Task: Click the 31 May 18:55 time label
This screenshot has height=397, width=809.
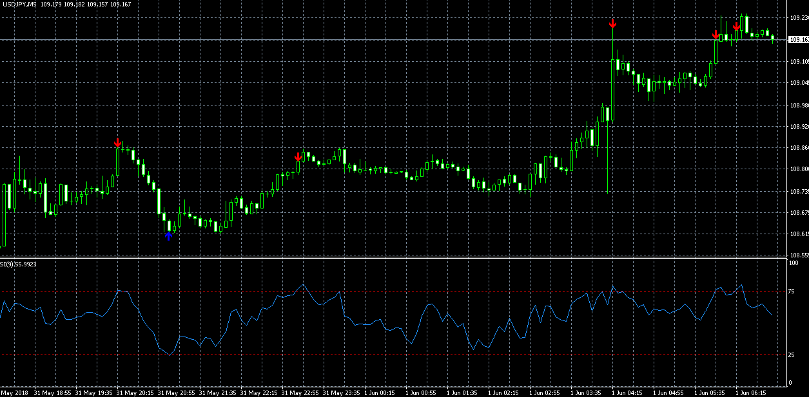Action: (53, 392)
